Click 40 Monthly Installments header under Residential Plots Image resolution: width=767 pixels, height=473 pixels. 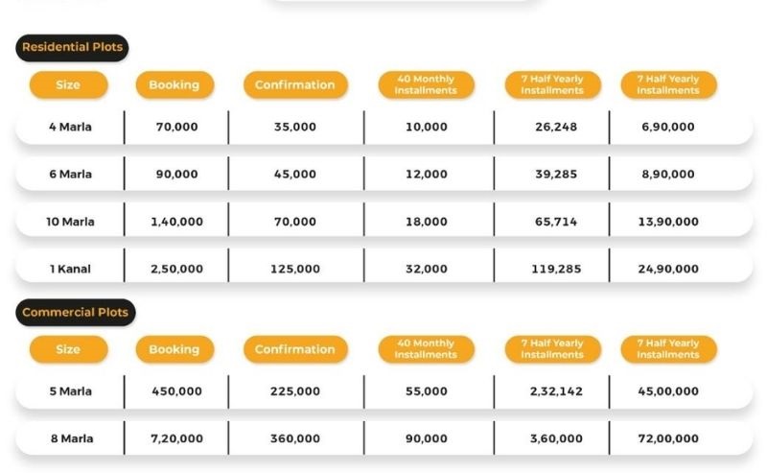(x=426, y=84)
